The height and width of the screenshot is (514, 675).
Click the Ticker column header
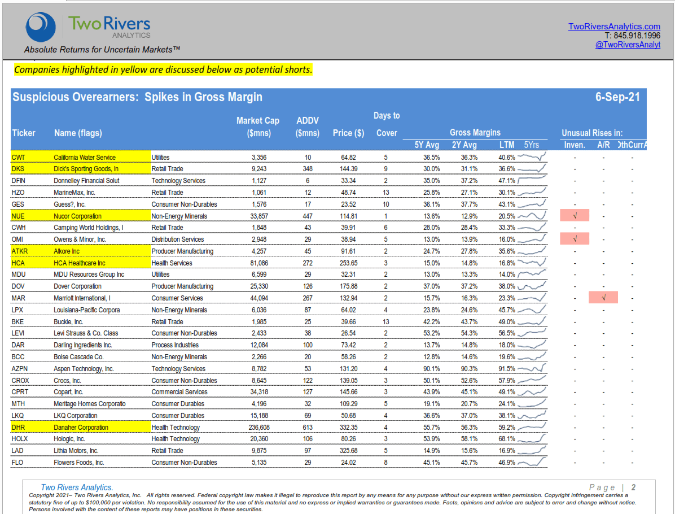click(24, 133)
